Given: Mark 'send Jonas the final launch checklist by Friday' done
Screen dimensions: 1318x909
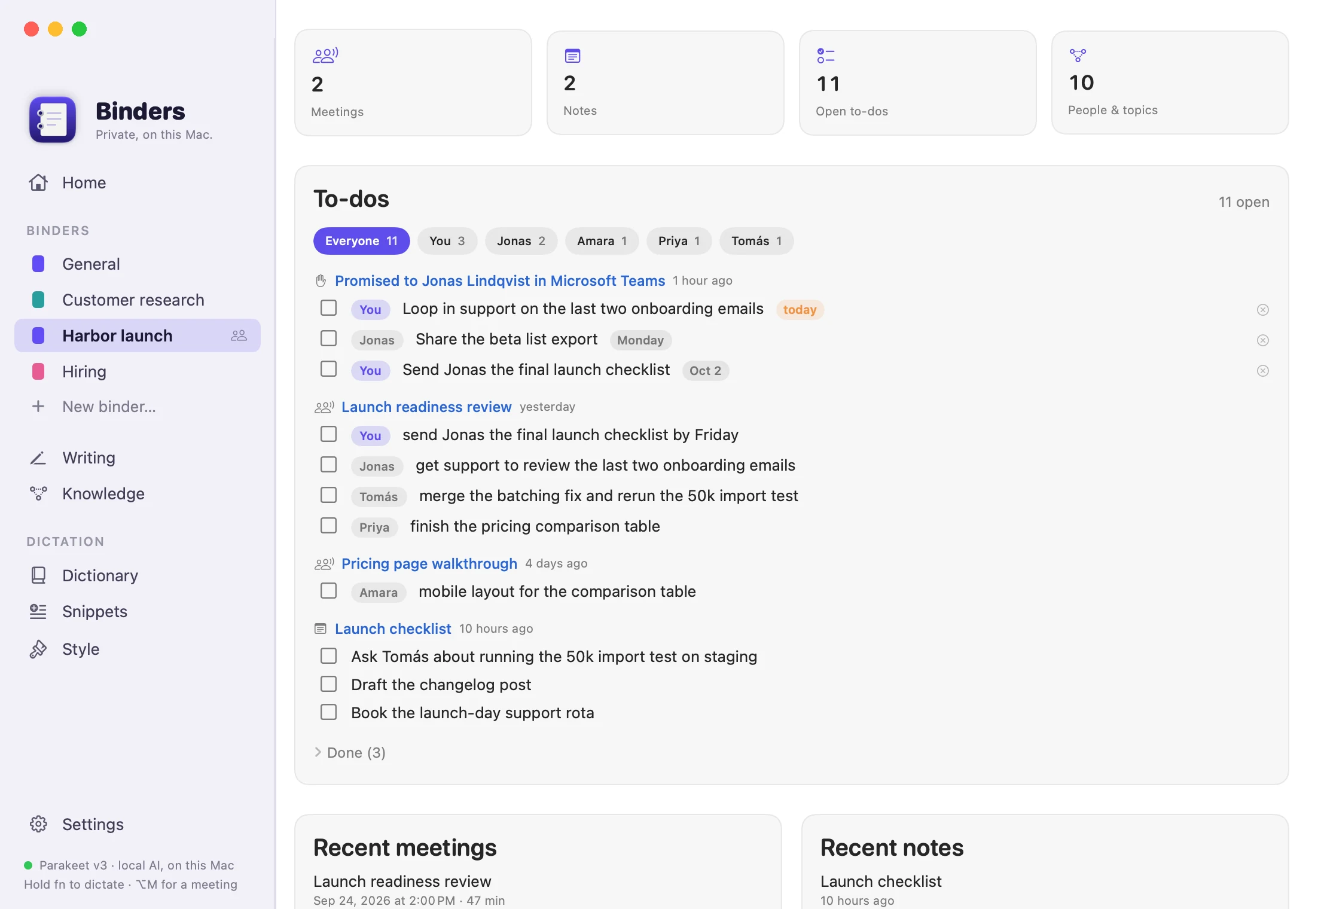Looking at the screenshot, I should 328,434.
